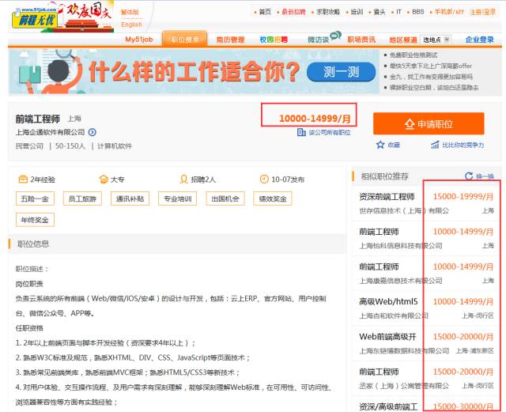
Task: Open the 微访谈 tab
Action: pos(318,40)
